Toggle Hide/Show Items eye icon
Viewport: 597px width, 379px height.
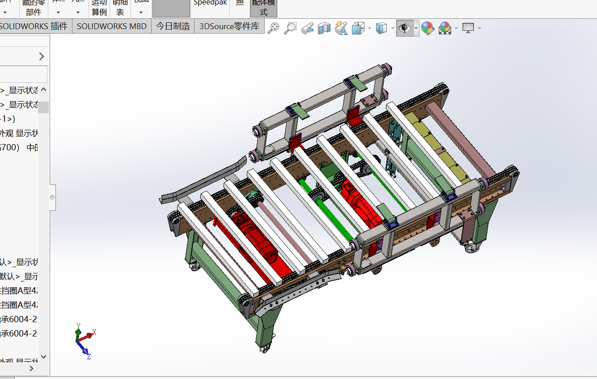coord(405,28)
